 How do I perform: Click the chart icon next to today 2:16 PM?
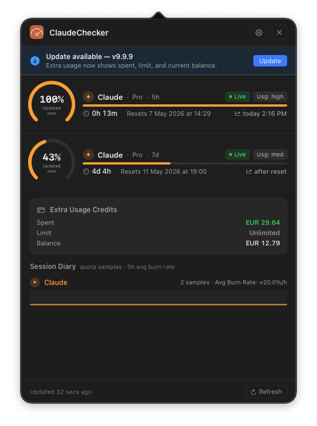tap(238, 114)
